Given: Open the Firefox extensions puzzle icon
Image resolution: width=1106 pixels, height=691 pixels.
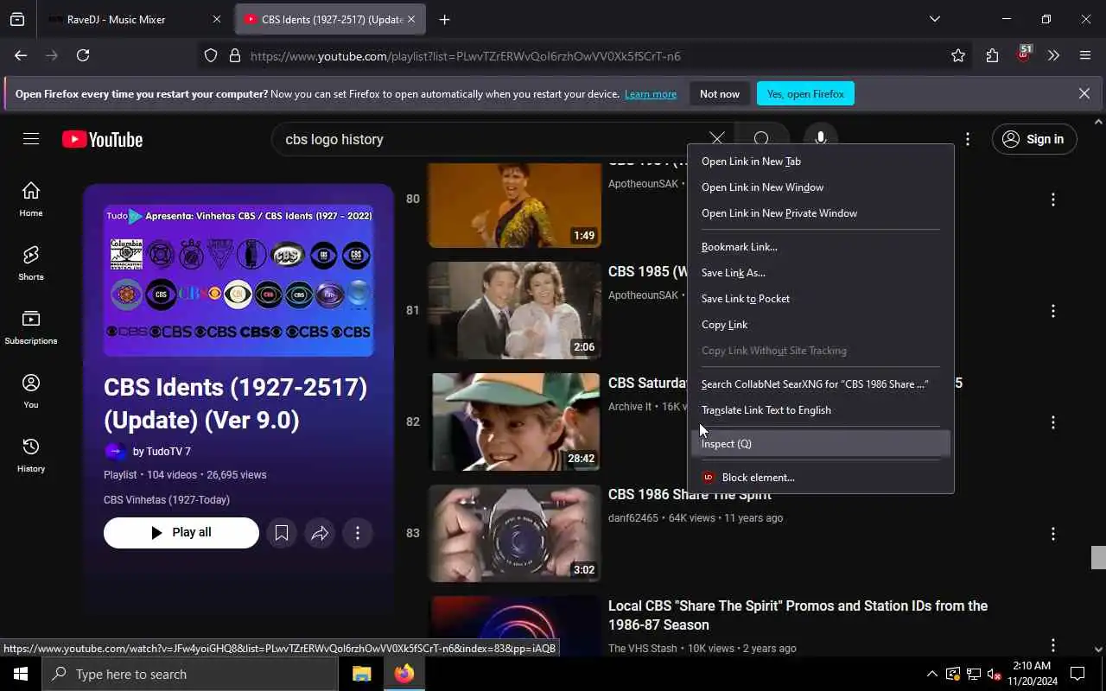Looking at the screenshot, I should pos(992,55).
